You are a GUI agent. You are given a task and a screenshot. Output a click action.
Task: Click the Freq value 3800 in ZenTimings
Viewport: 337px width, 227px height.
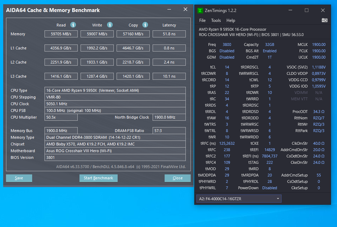coord(227,44)
